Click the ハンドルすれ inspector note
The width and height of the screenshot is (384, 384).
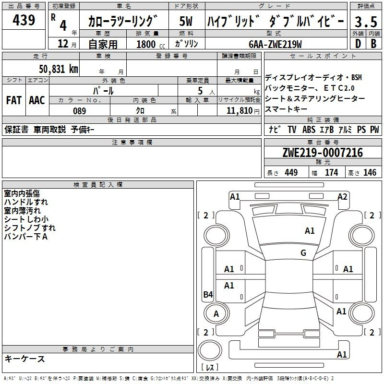pos(26,202)
